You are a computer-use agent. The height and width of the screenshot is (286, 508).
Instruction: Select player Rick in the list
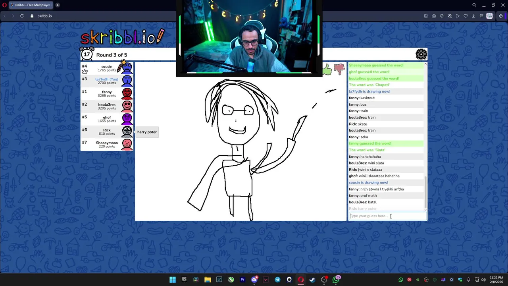click(107, 132)
